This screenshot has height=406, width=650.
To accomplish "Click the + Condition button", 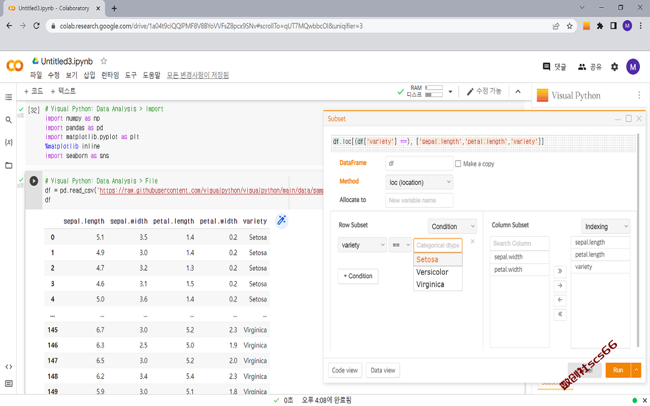I will point(358,276).
